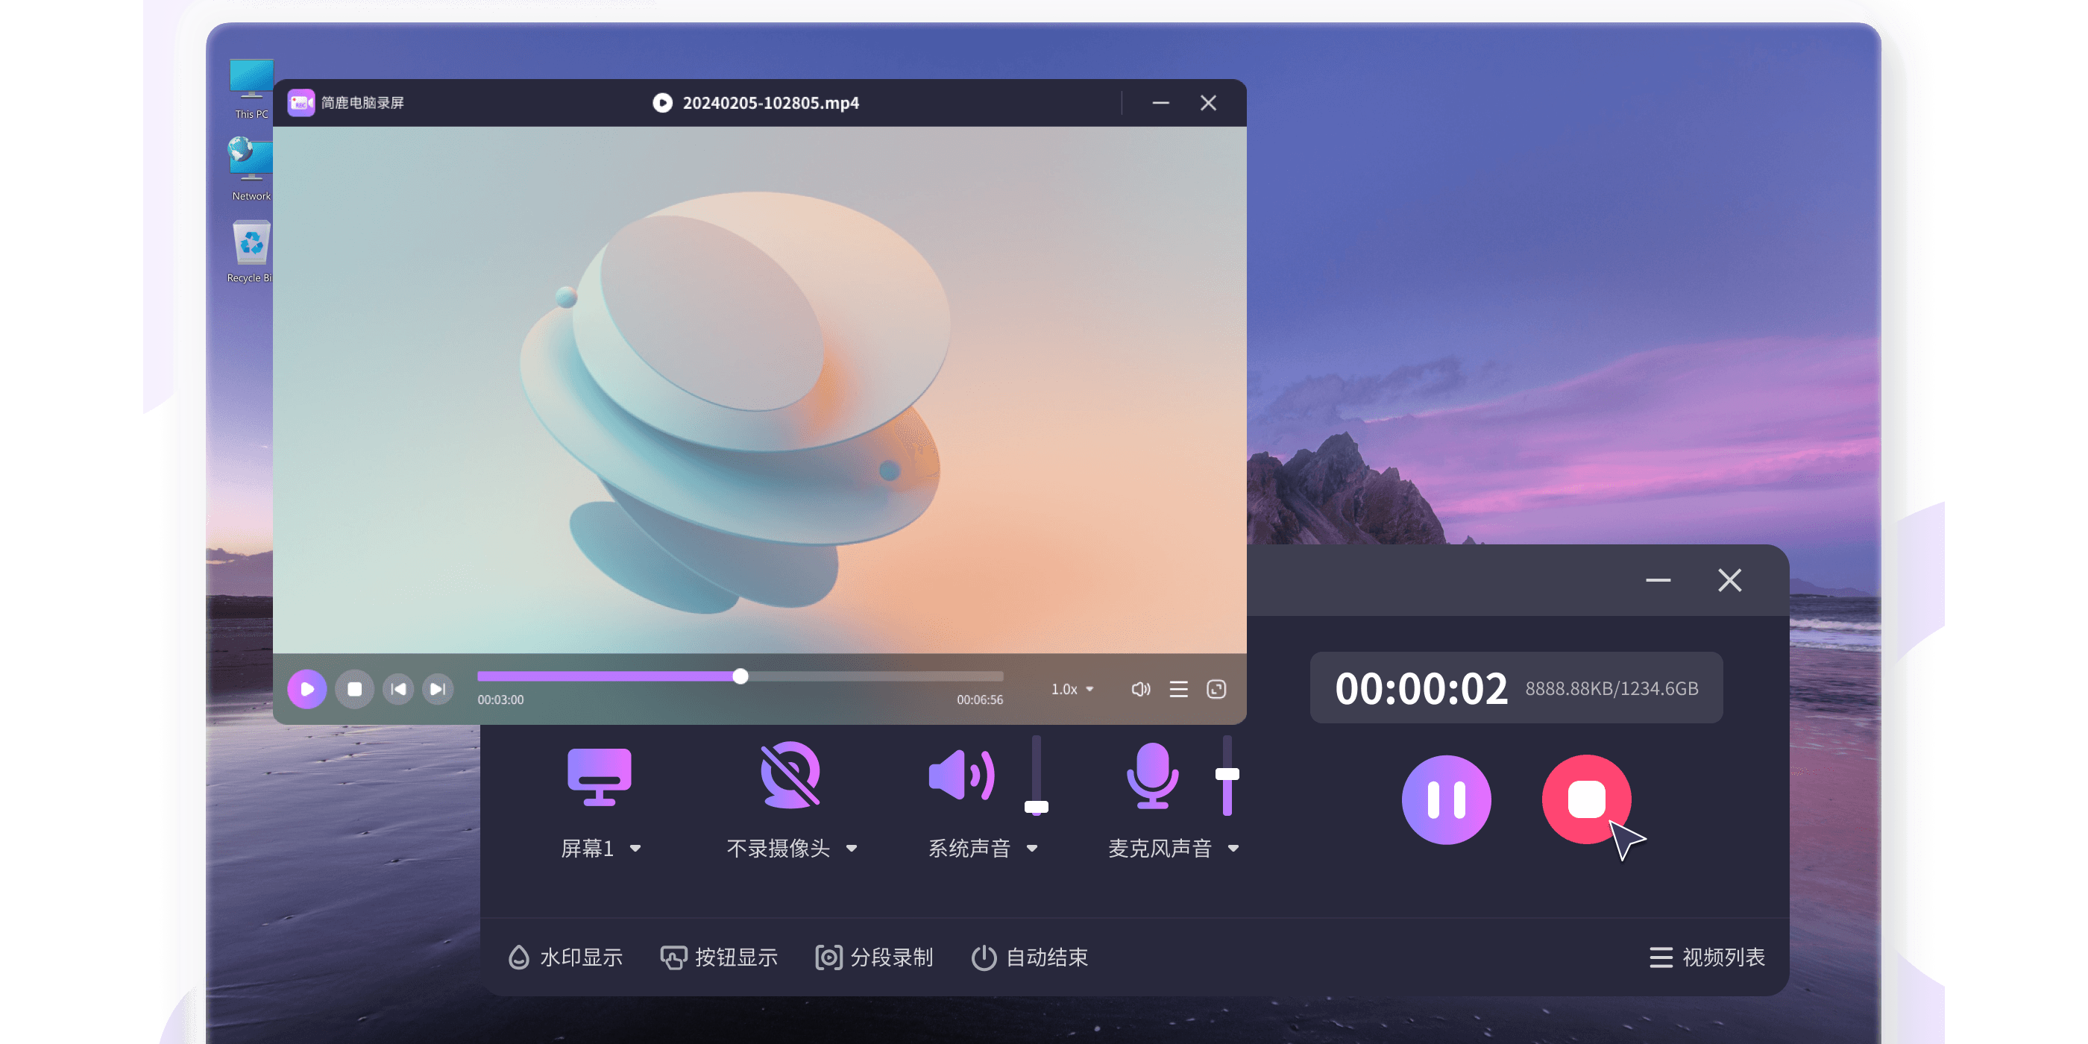Expand the 麦克风声音 microphone dropdown
This screenshot has height=1044, width=2088.
click(1233, 849)
